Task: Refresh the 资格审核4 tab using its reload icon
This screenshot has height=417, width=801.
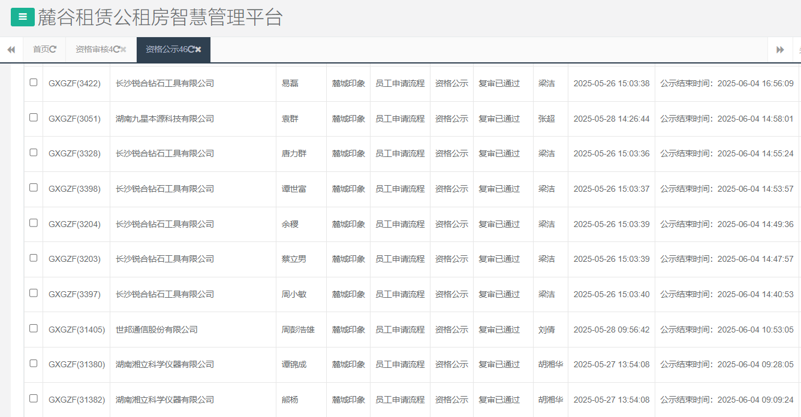Action: [x=116, y=50]
